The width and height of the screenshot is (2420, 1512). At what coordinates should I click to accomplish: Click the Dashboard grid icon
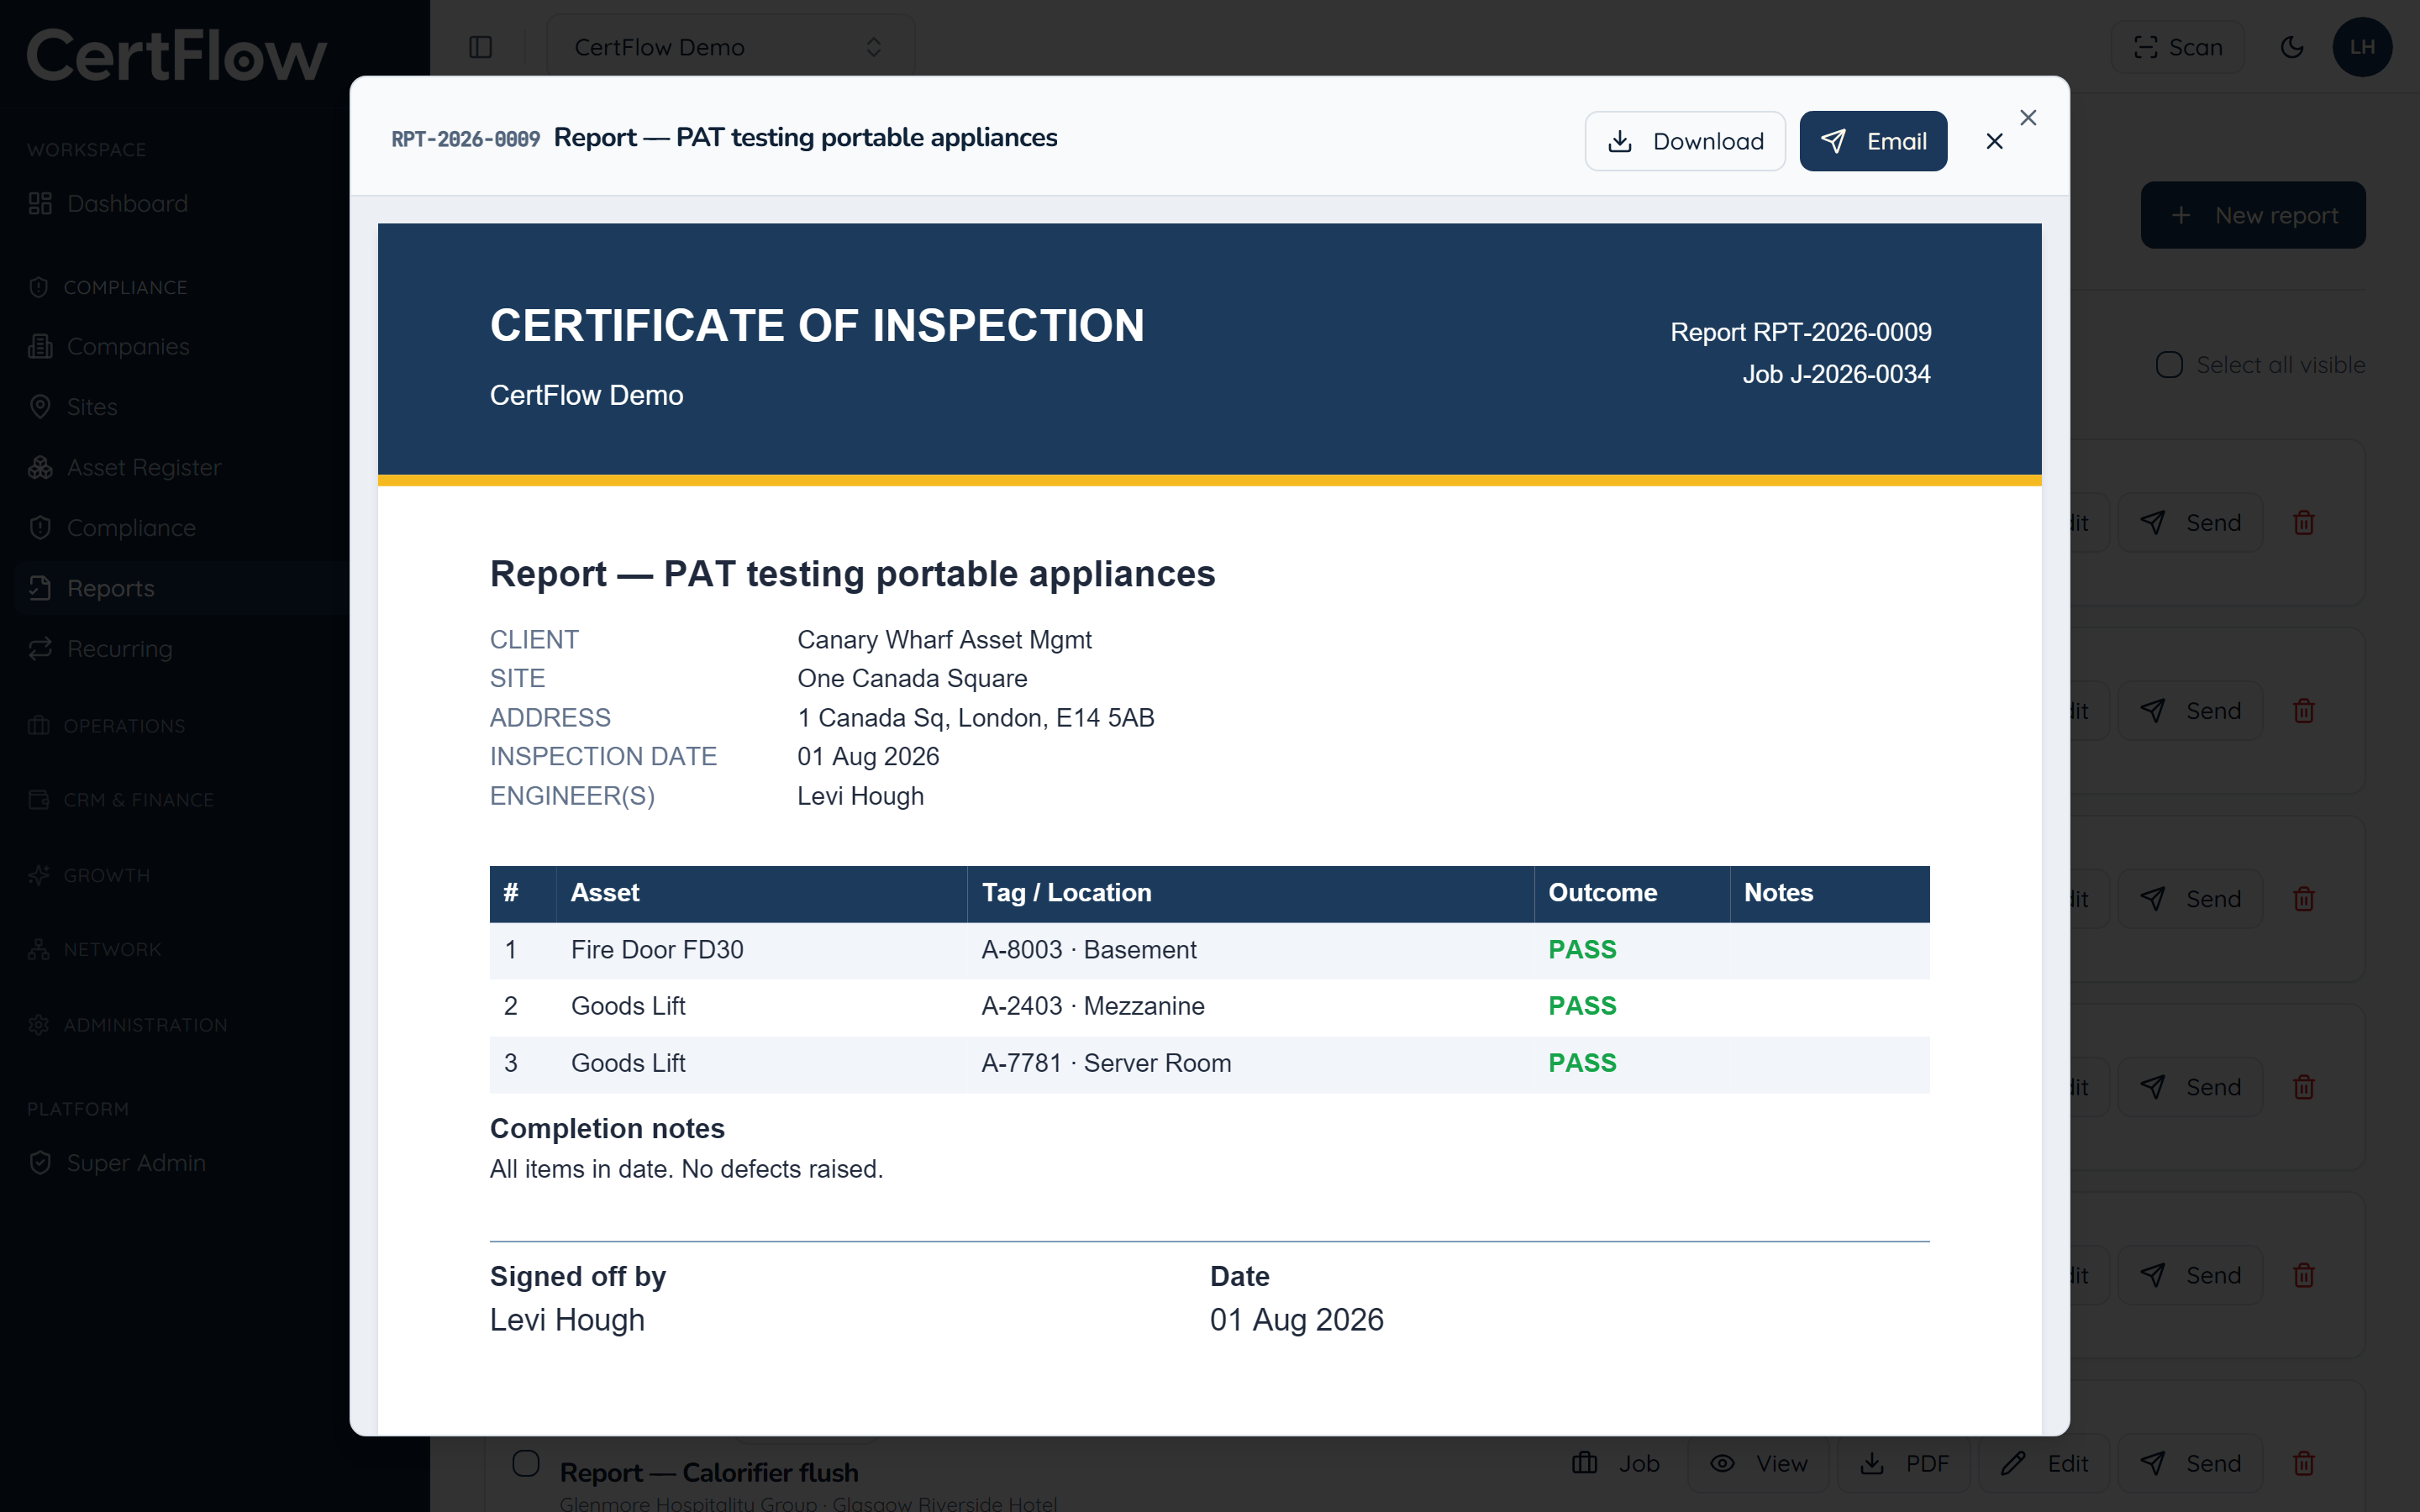click(x=40, y=203)
